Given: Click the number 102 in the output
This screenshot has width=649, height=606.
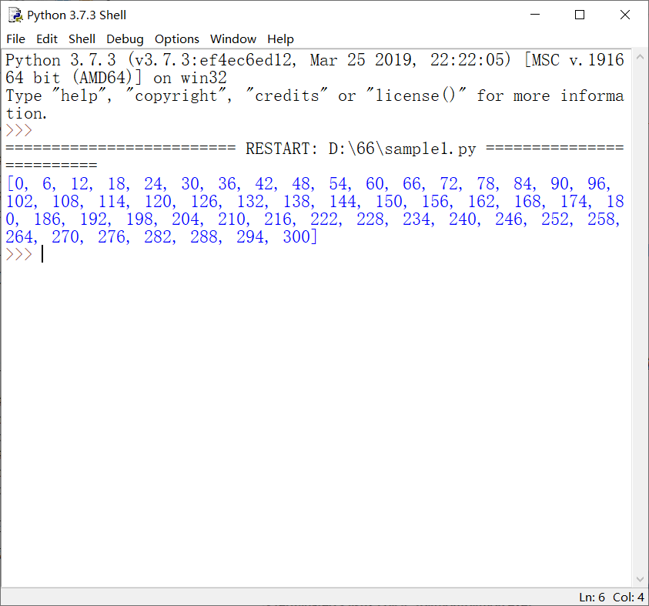Looking at the screenshot, I should point(19,202).
